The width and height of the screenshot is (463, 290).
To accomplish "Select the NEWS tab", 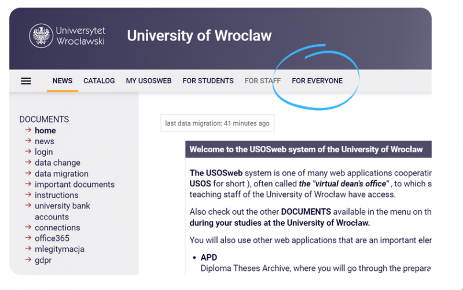I will click(x=63, y=81).
